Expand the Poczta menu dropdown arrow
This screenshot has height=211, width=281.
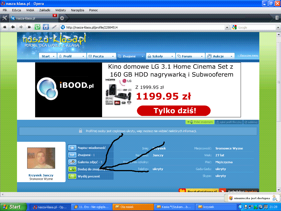point(113,56)
